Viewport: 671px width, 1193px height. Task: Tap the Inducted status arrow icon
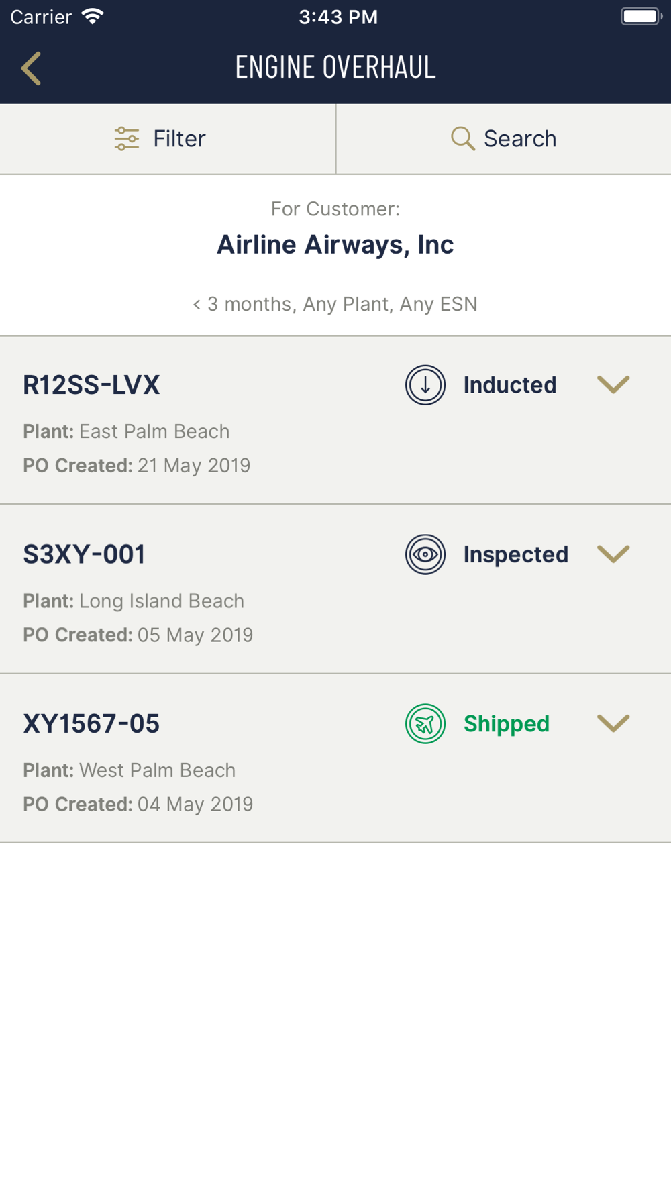pos(425,385)
